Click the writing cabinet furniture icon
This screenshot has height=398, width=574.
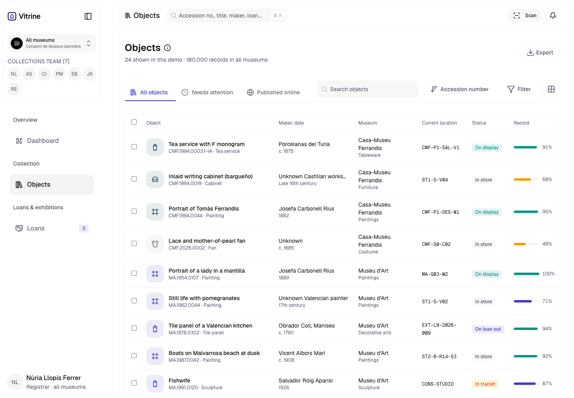(155, 179)
